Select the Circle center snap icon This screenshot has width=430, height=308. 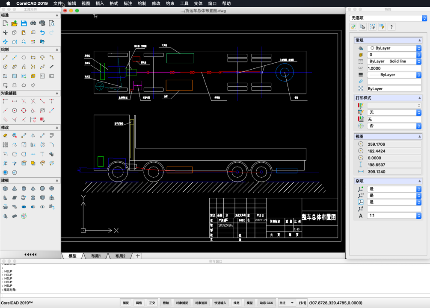tap(15, 110)
